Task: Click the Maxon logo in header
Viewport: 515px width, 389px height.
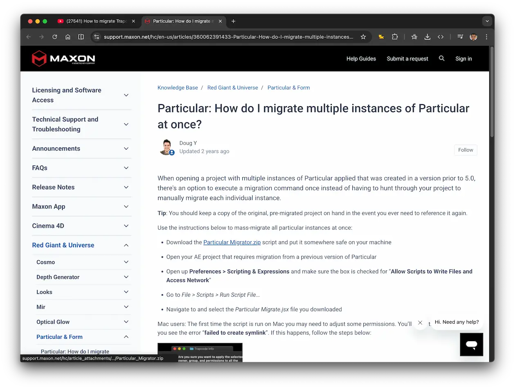Action: [x=63, y=58]
